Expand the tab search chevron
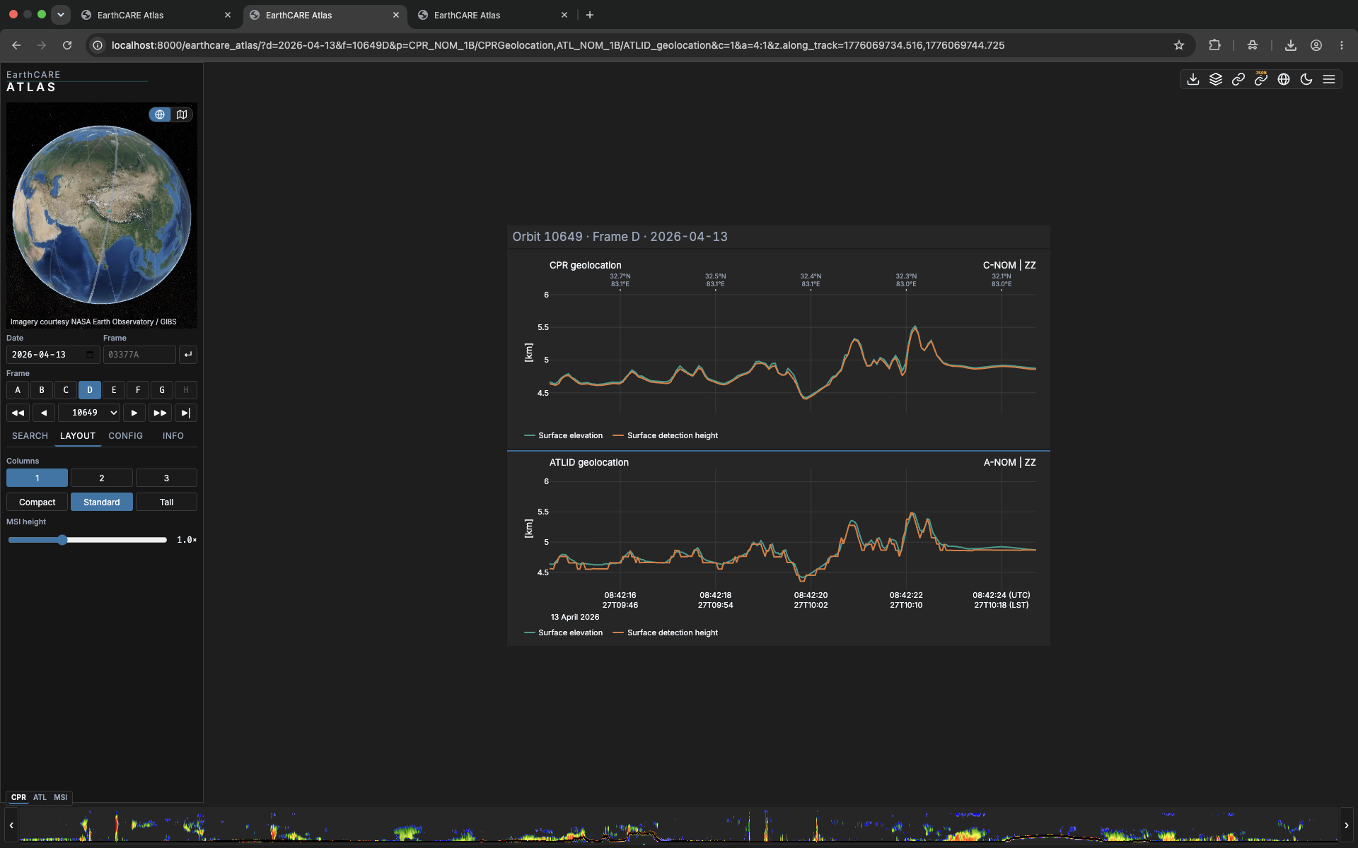The width and height of the screenshot is (1358, 848). coord(61,14)
